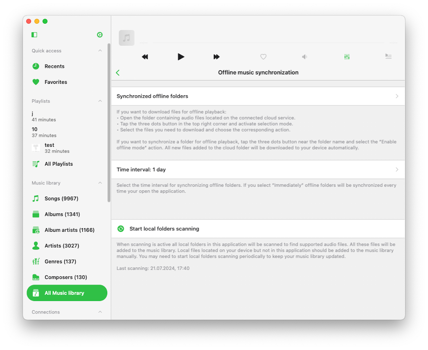Collapse the Playlists section

click(x=100, y=101)
